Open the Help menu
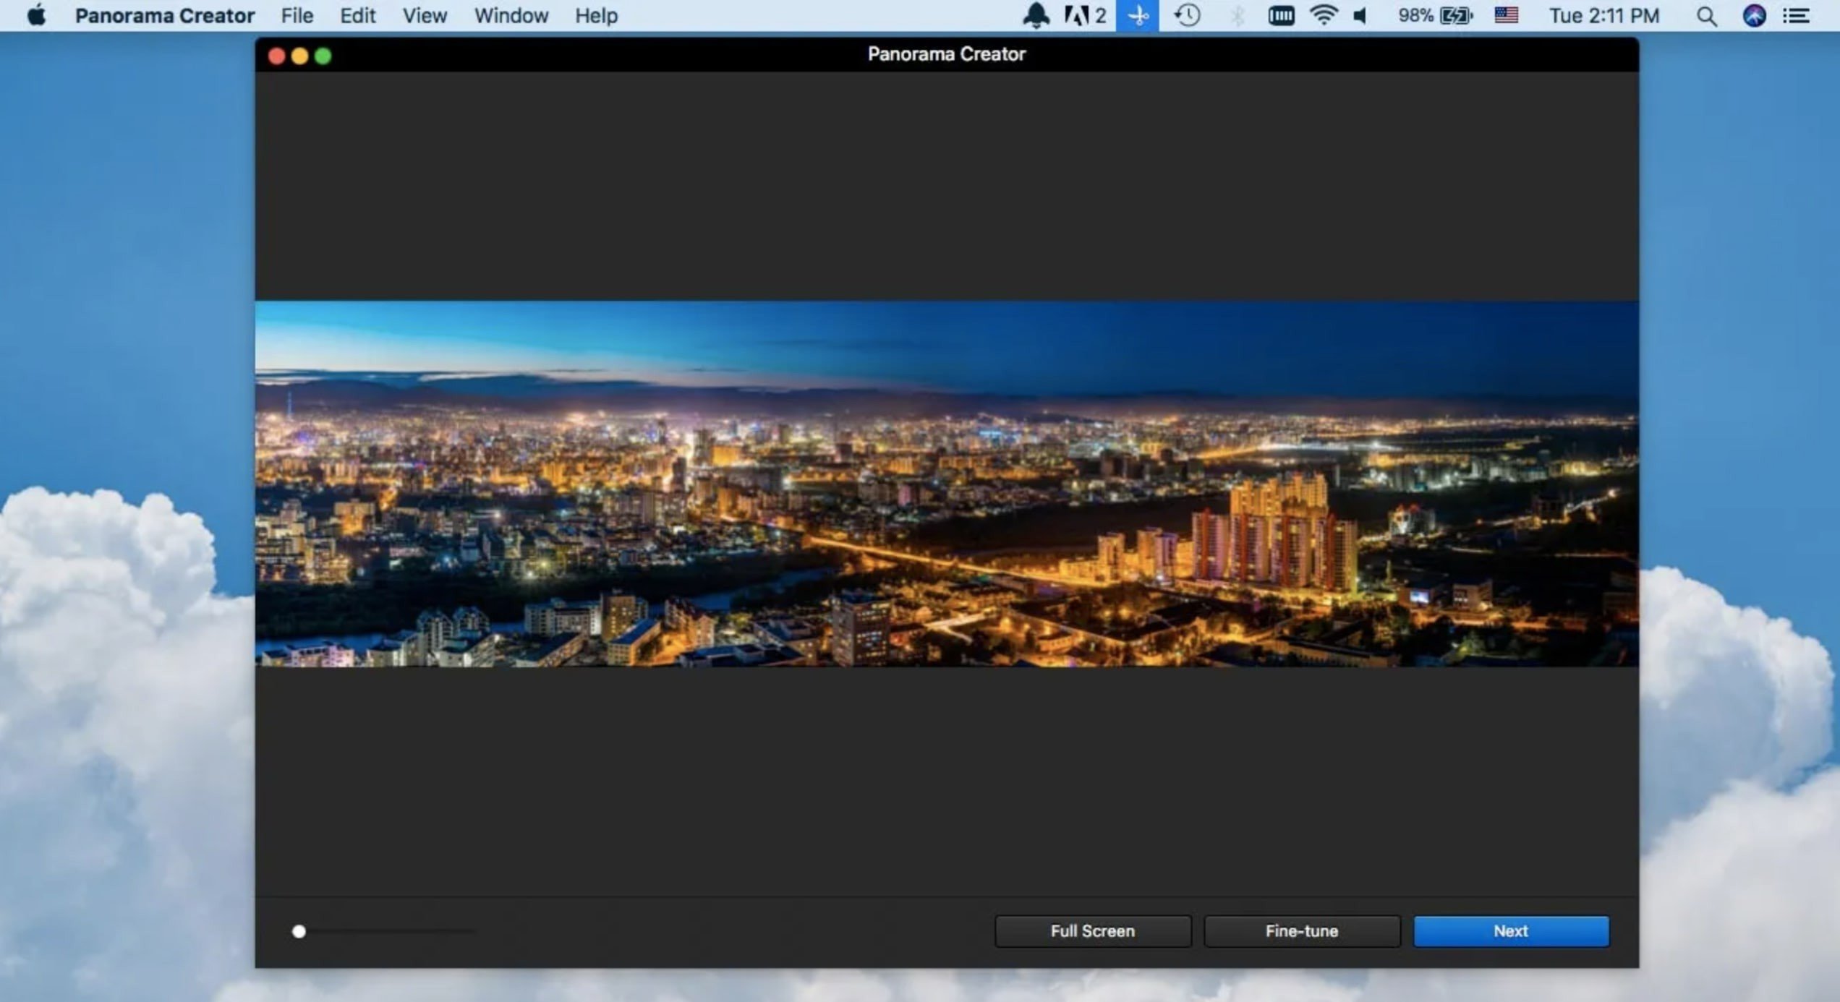Image resolution: width=1840 pixels, height=1002 pixels. 596,15
